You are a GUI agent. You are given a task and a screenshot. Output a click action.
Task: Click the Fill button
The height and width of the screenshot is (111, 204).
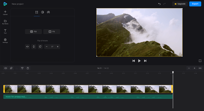click(33, 32)
